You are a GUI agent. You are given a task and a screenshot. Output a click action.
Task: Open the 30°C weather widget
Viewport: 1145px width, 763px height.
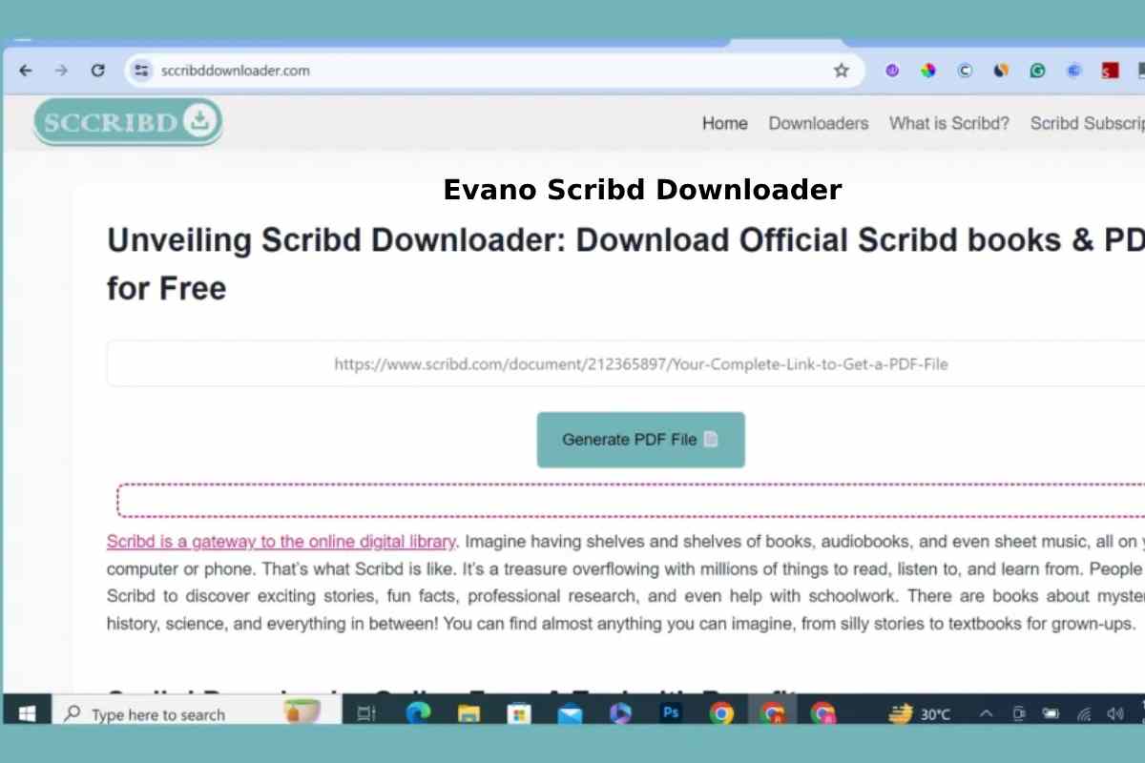coord(920,713)
